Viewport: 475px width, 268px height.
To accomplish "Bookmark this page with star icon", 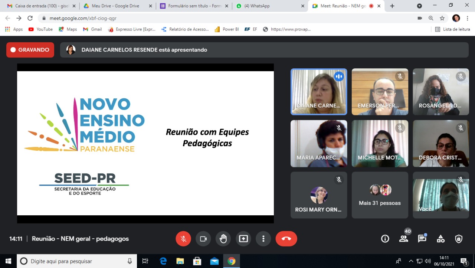I will pos(442,18).
